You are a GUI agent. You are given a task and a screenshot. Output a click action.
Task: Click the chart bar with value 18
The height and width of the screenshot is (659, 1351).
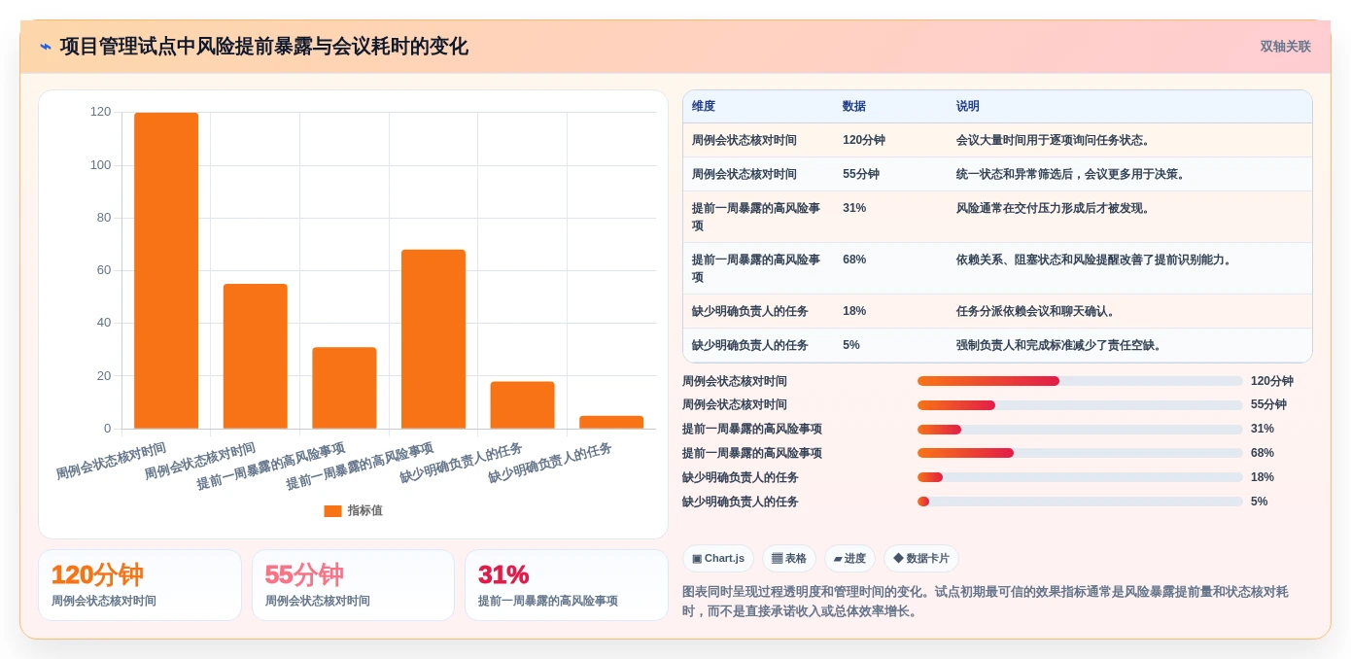522,405
